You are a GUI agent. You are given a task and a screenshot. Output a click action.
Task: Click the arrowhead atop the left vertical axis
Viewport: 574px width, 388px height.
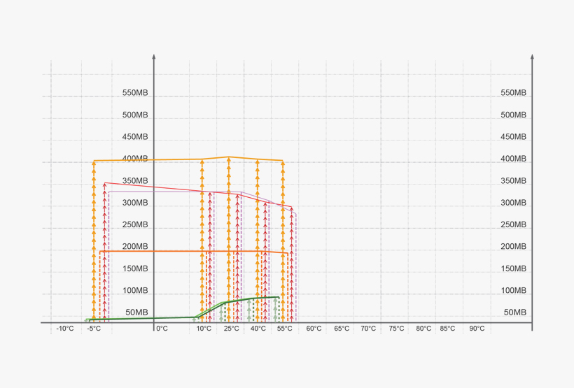pos(153,57)
